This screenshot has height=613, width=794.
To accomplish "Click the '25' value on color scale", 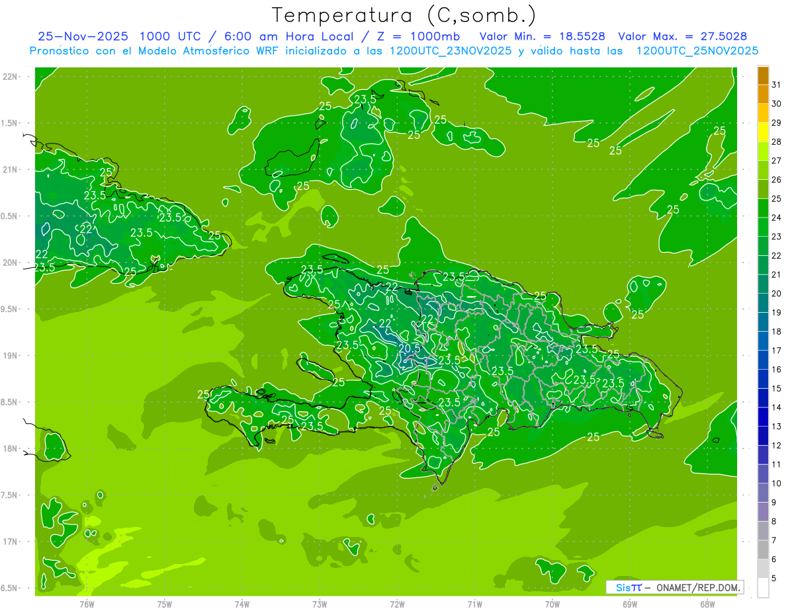I will coord(777,199).
